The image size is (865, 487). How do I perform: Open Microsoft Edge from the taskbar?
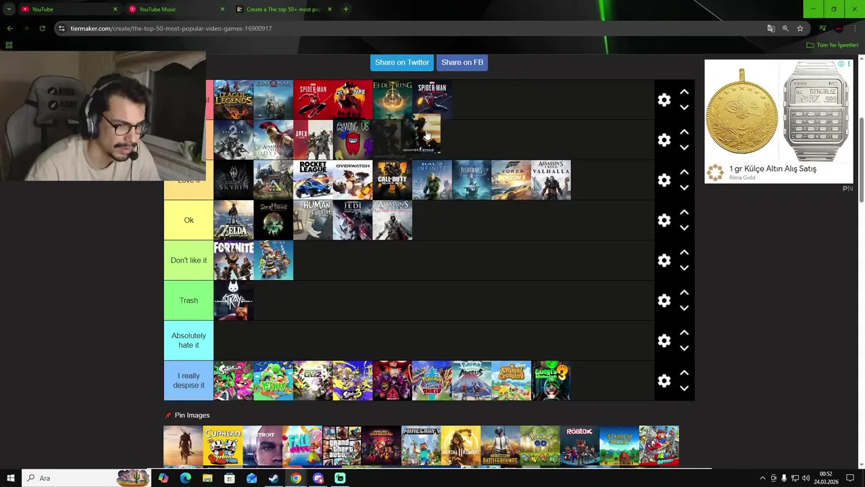(185, 478)
